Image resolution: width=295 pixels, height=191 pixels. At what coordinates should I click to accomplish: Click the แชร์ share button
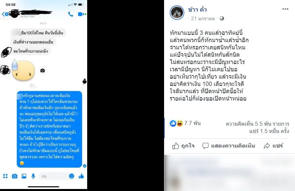[273, 146]
